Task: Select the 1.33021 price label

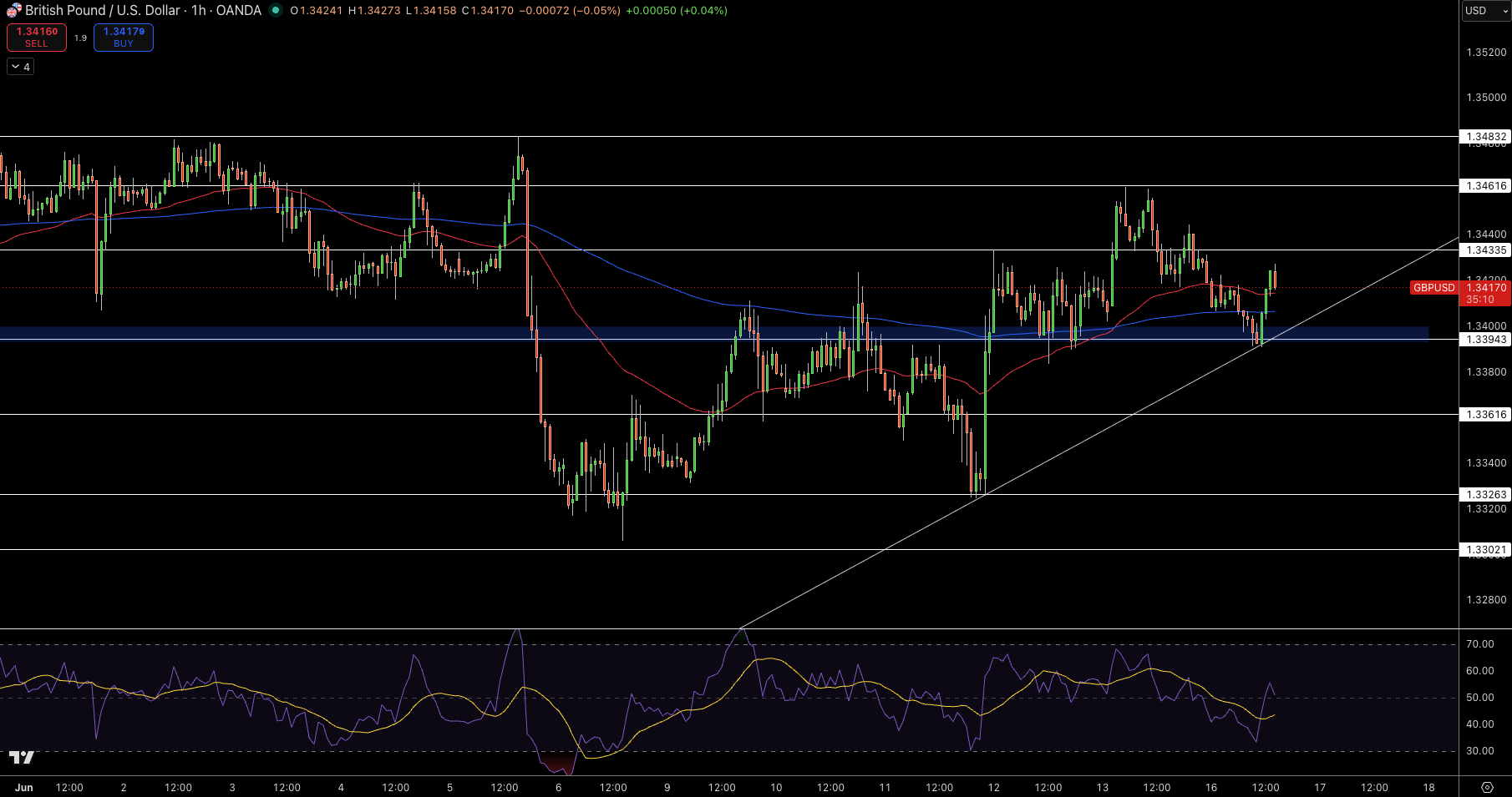Action: coord(1486,550)
